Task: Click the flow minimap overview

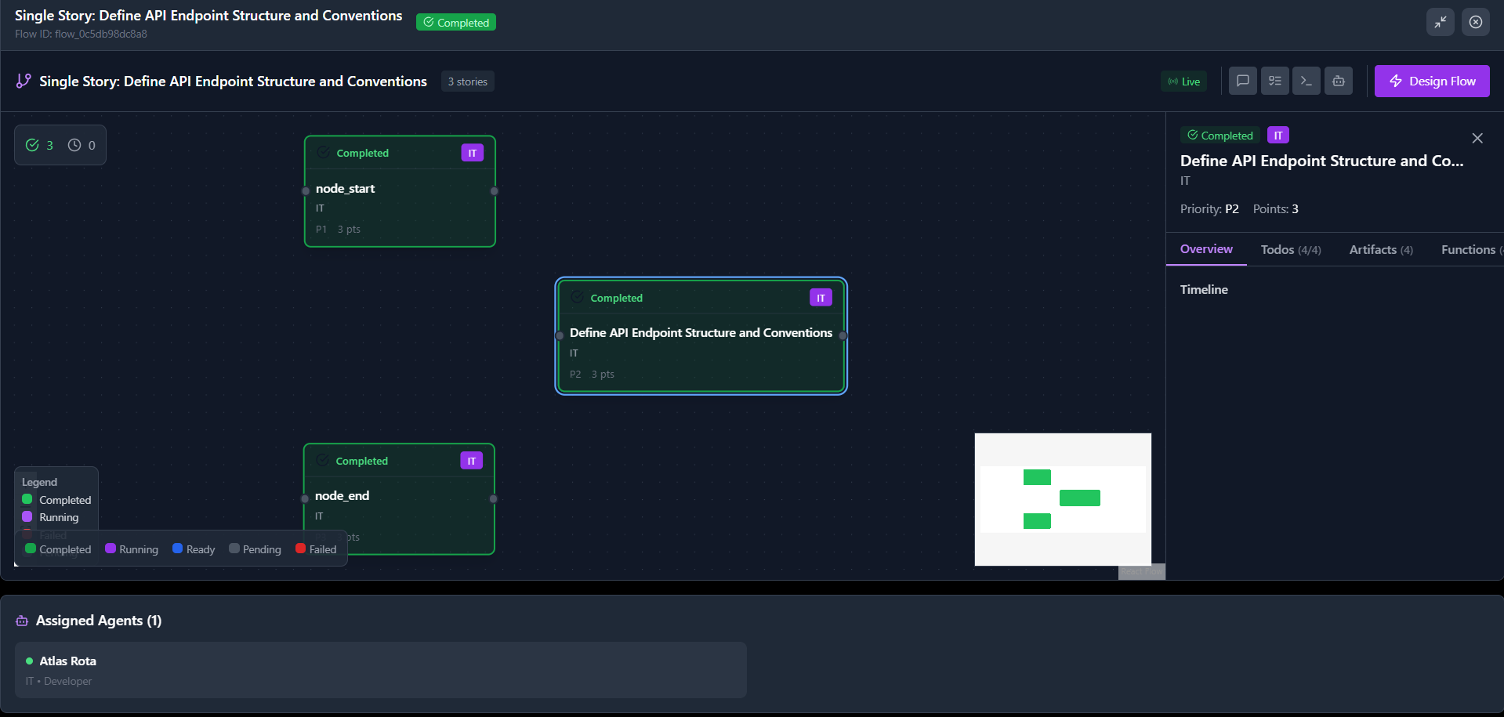Action: pos(1063,499)
